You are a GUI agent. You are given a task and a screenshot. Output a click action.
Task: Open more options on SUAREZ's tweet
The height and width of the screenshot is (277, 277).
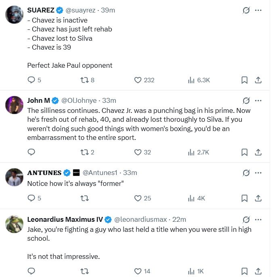258,10
